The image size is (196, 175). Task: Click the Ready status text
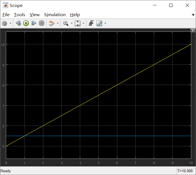coord(6,171)
